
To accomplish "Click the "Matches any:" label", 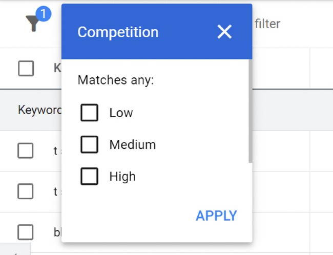I will coord(116,80).
